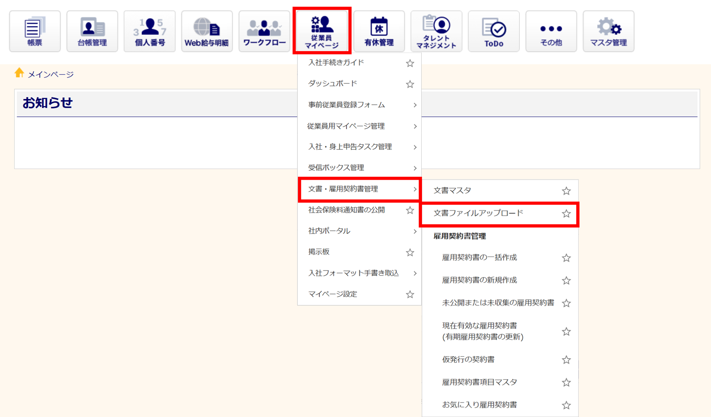Star the 文書マスタ menu entry

click(566, 191)
